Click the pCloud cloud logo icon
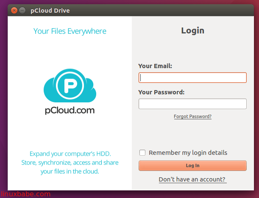Screen dimensions: 259x198 [x=70, y=86]
